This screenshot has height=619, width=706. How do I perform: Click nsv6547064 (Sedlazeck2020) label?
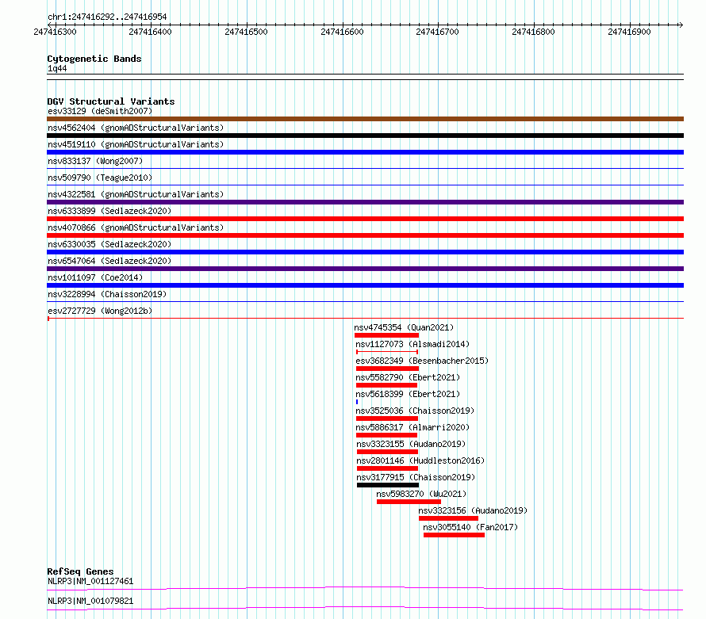[109, 261]
